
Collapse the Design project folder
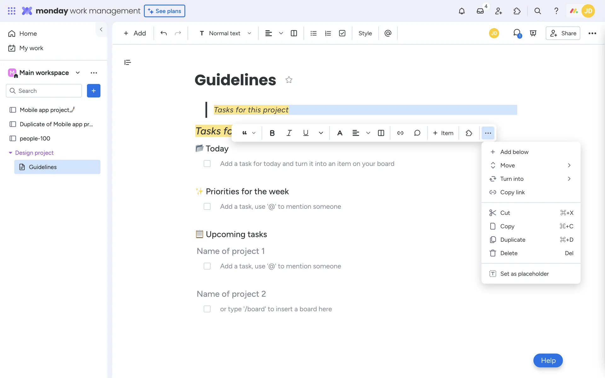pyautogui.click(x=10, y=153)
